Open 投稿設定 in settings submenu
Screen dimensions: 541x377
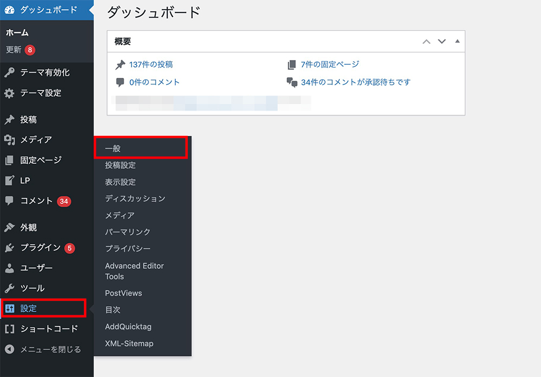[x=121, y=165]
